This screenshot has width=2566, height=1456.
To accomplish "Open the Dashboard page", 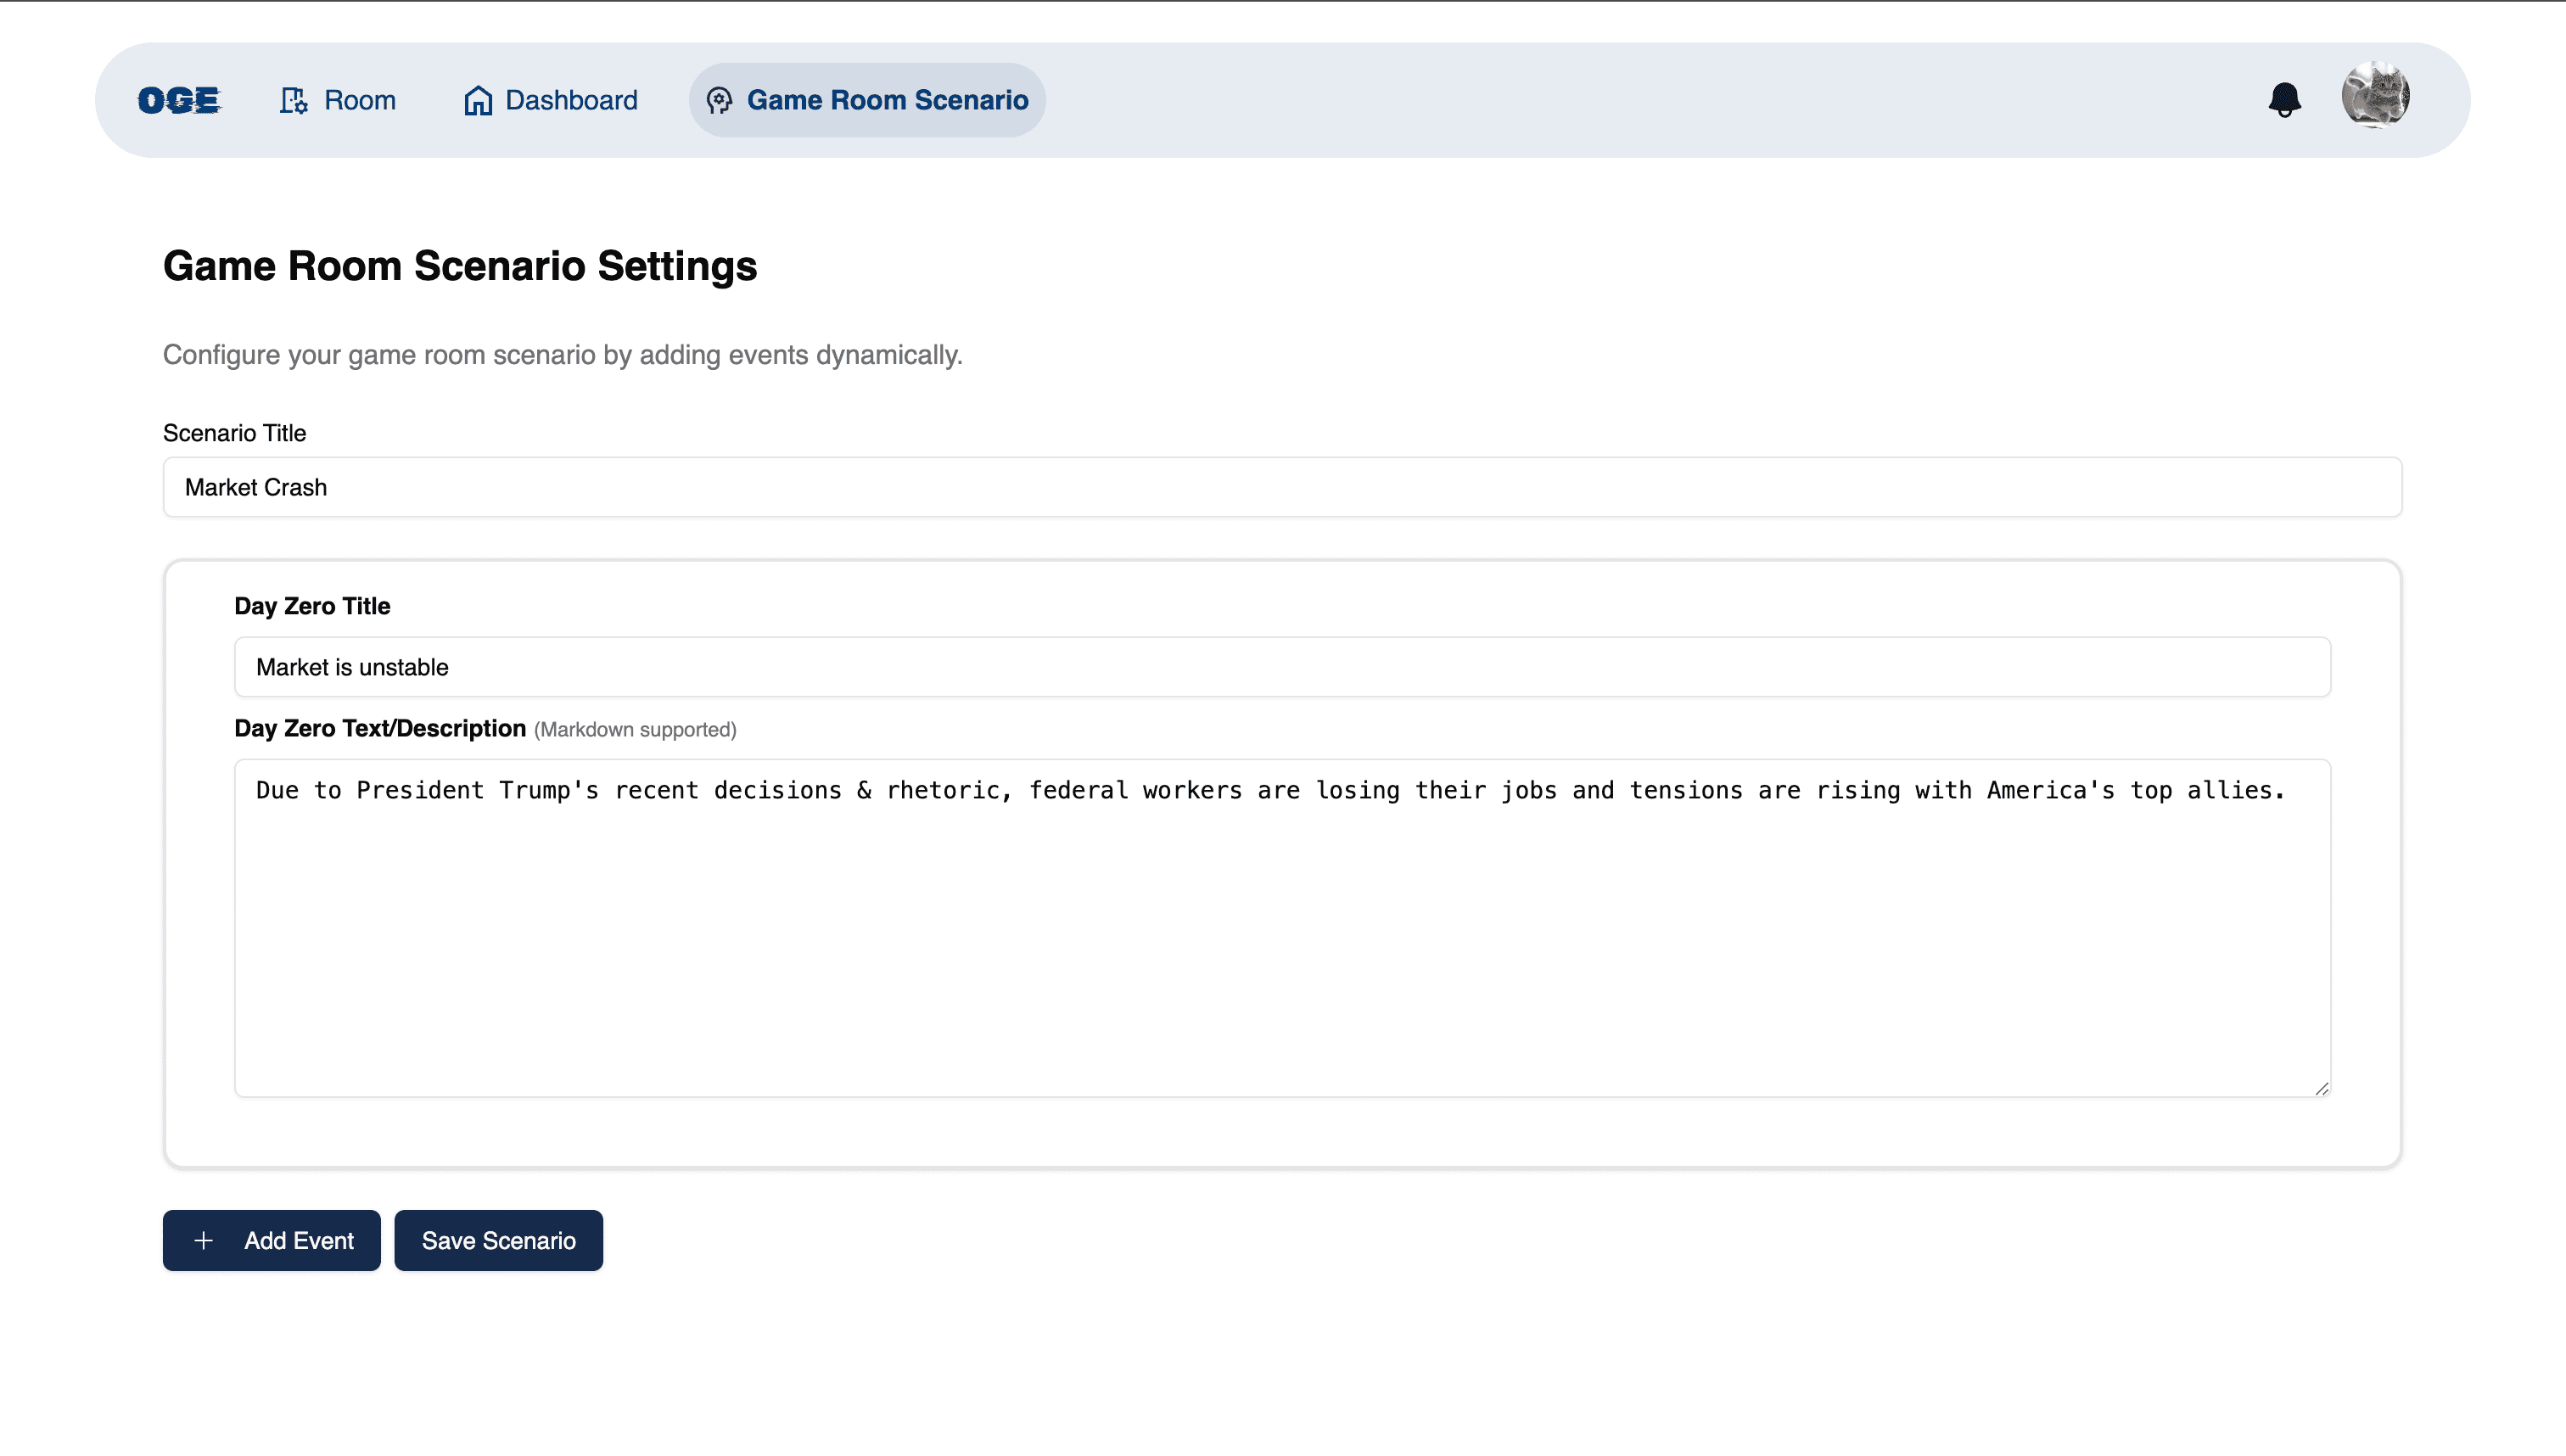I will (x=550, y=100).
